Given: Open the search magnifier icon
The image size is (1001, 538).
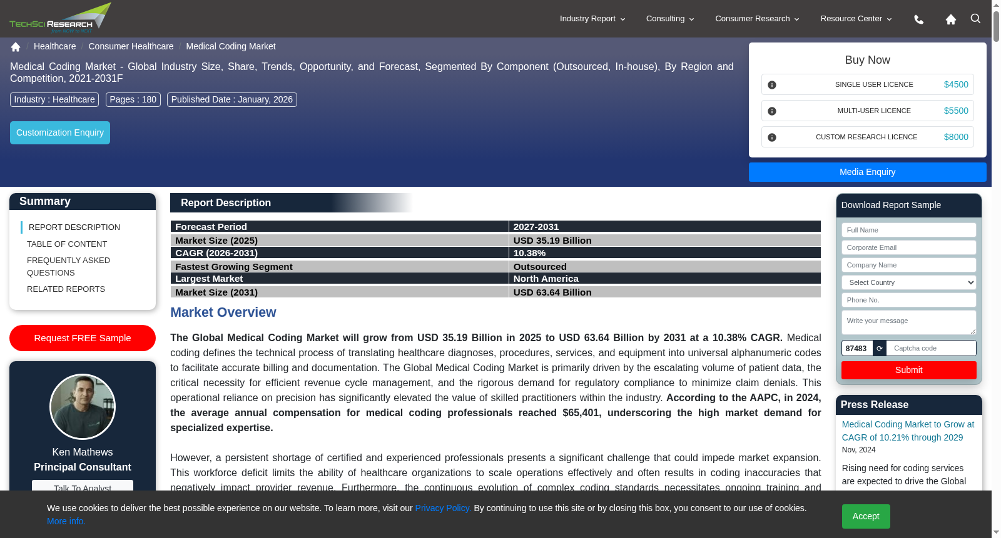Looking at the screenshot, I should (975, 19).
